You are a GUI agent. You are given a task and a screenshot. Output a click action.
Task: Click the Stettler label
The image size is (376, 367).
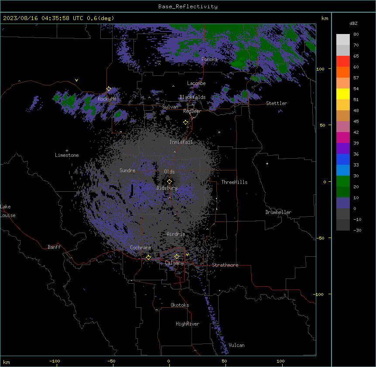tap(276, 103)
